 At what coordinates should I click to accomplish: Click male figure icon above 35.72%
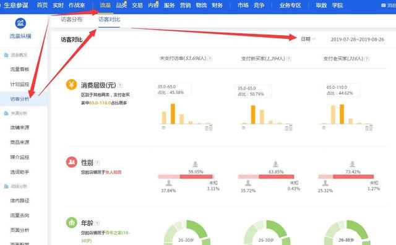pyautogui.click(x=248, y=183)
